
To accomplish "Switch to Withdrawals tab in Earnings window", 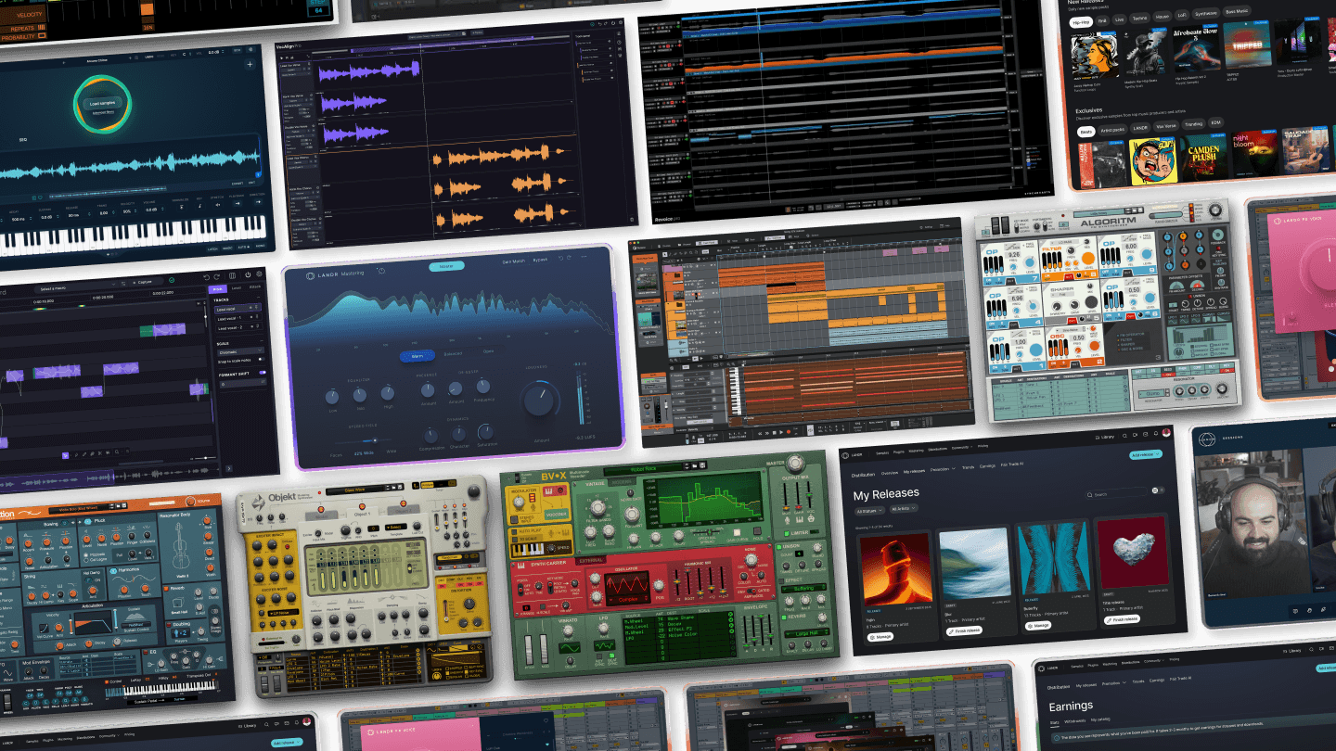I will point(1075,721).
